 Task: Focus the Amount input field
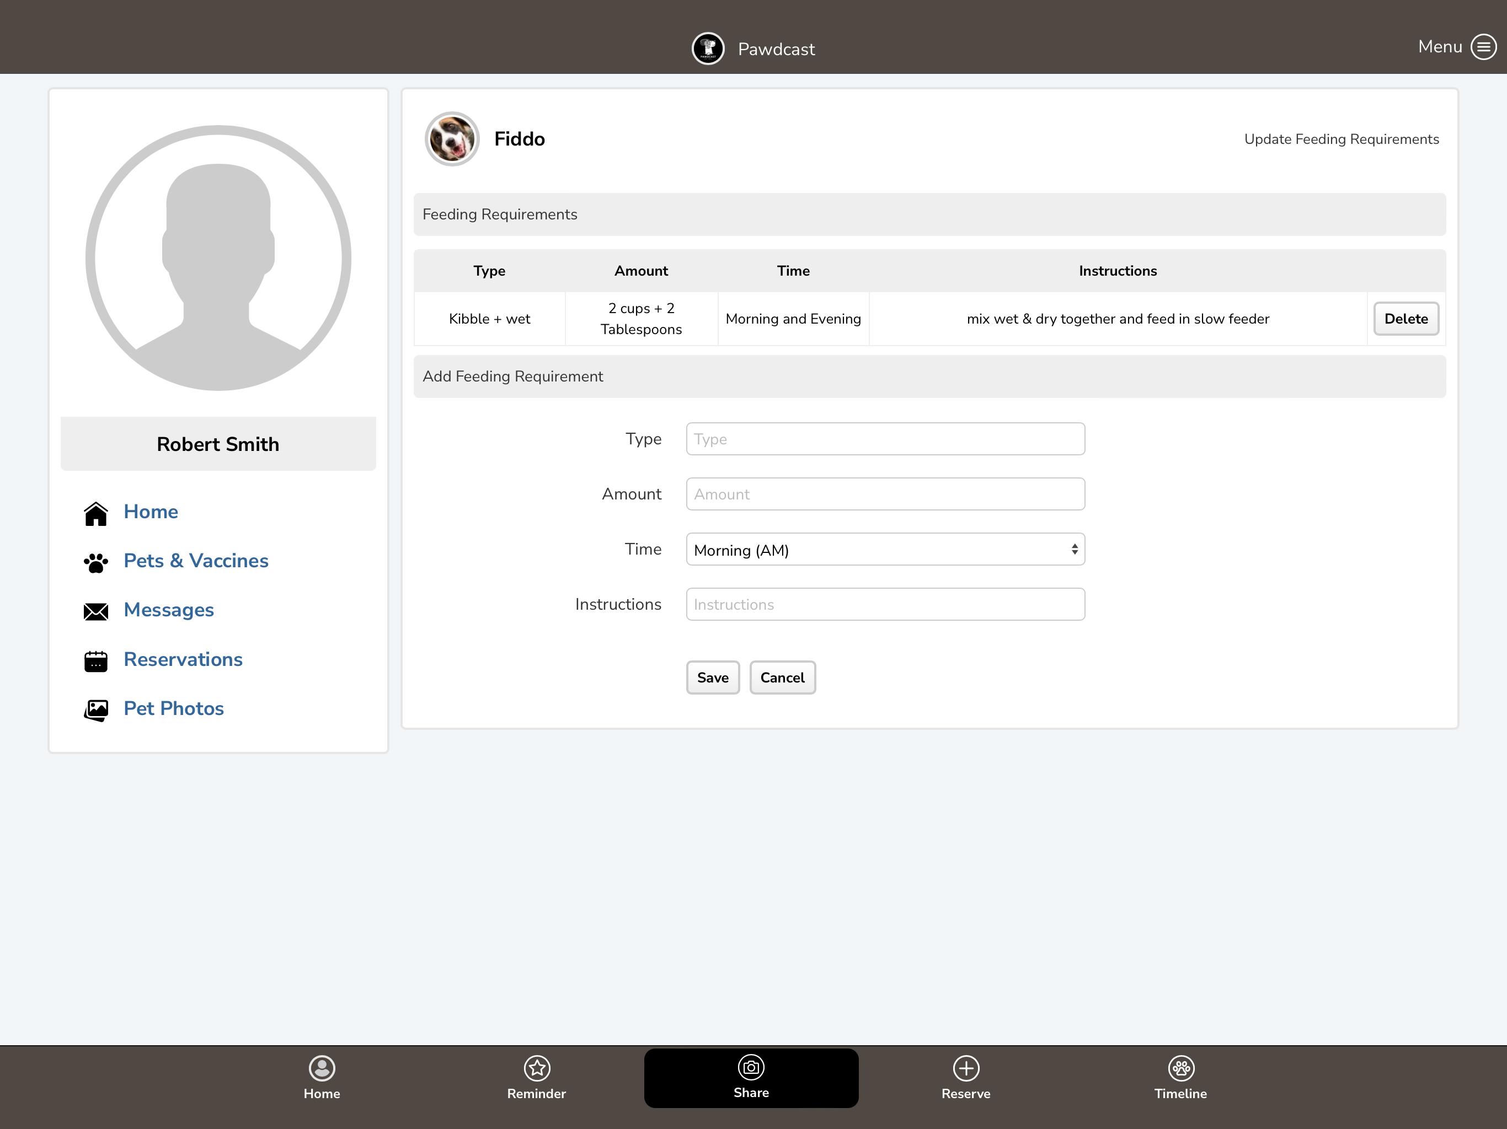click(x=885, y=494)
